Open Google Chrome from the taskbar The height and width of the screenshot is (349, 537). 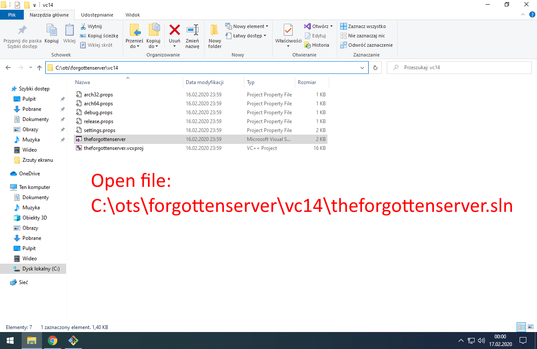(52, 341)
